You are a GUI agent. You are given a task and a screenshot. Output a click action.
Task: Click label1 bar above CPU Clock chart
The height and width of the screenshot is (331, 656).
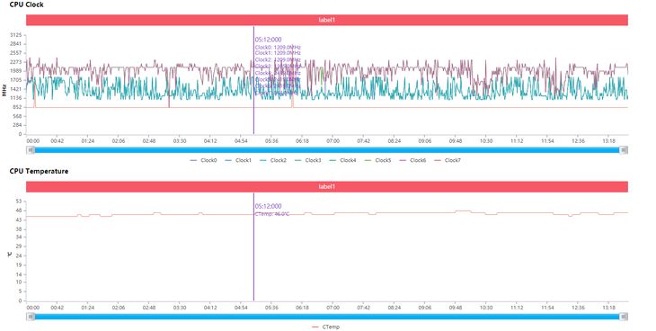coord(327,20)
